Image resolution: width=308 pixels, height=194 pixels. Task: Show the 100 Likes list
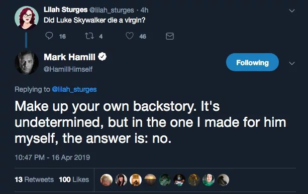(x=74, y=179)
